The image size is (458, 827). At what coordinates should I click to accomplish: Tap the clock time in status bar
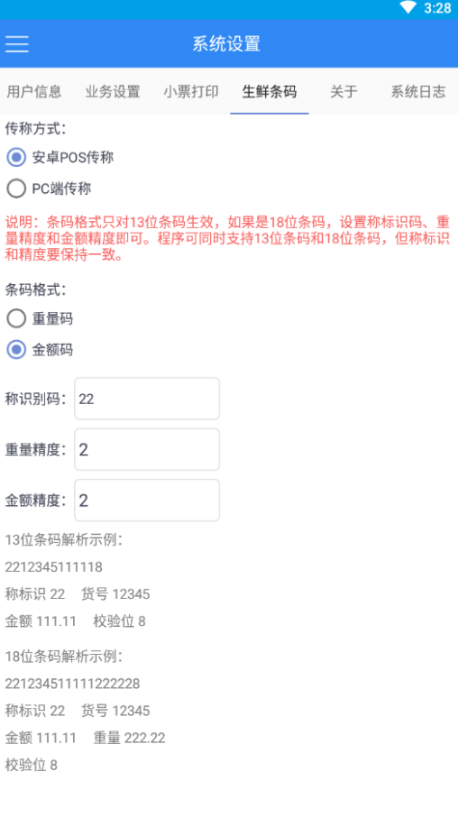[437, 8]
